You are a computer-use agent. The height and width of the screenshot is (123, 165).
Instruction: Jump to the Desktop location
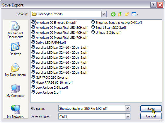coord(16,49)
